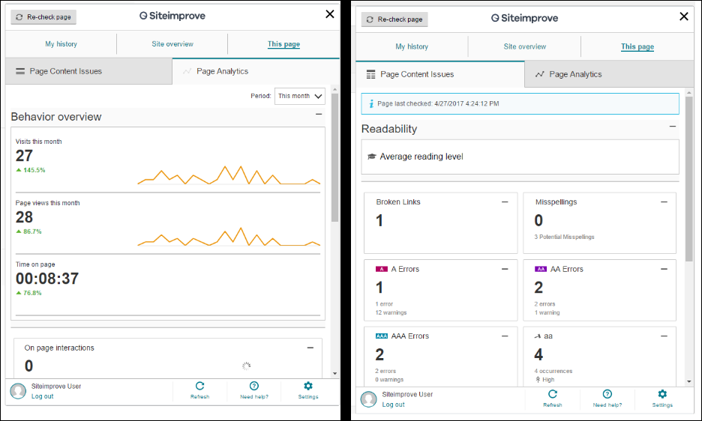Click Siteimprove logo in right panel
The width and height of the screenshot is (702, 421).
pos(524,18)
